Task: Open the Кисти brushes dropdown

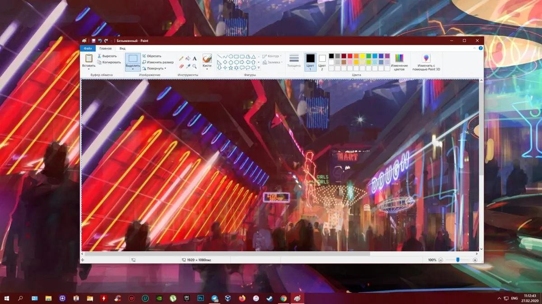Action: (x=207, y=68)
